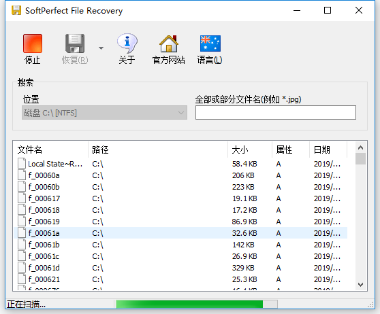Click the 329 KB size cell

(x=243, y=268)
